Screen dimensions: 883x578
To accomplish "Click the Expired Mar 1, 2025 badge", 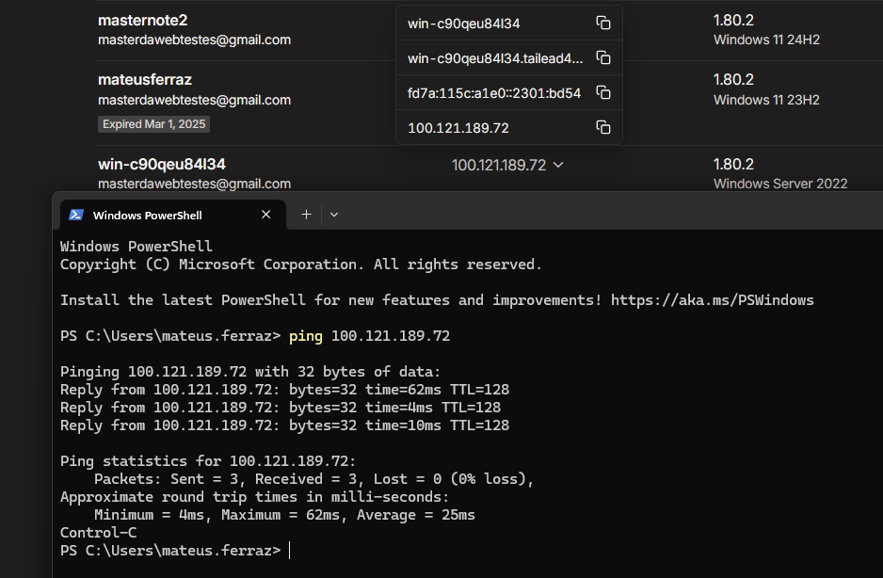I will click(153, 124).
